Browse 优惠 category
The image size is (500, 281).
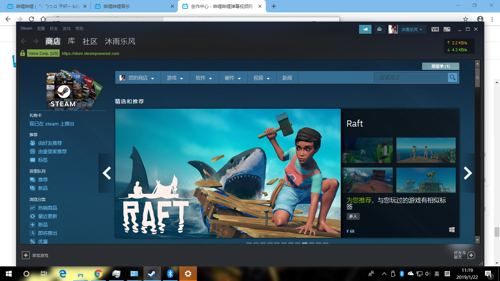pyautogui.click(x=39, y=241)
